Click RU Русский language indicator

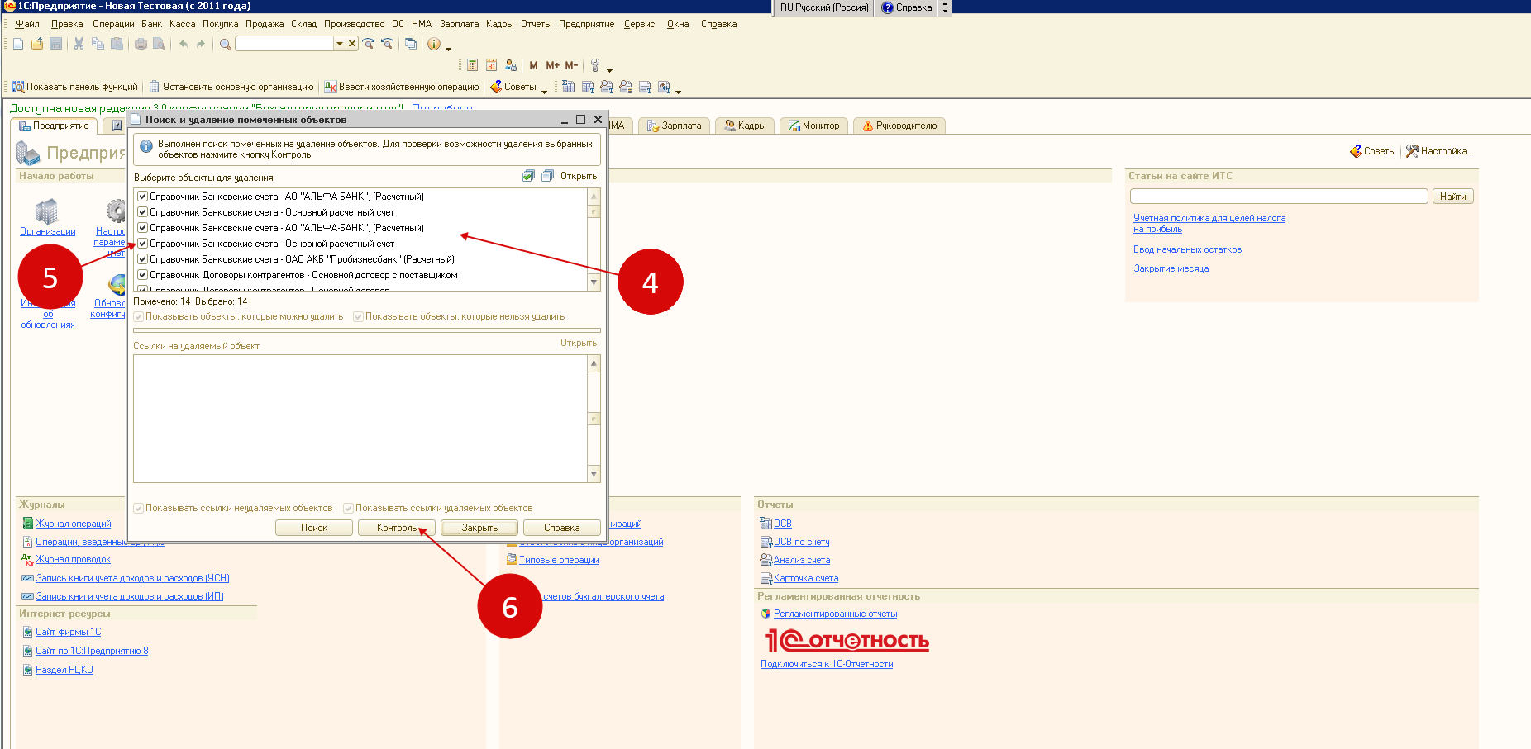coord(824,7)
